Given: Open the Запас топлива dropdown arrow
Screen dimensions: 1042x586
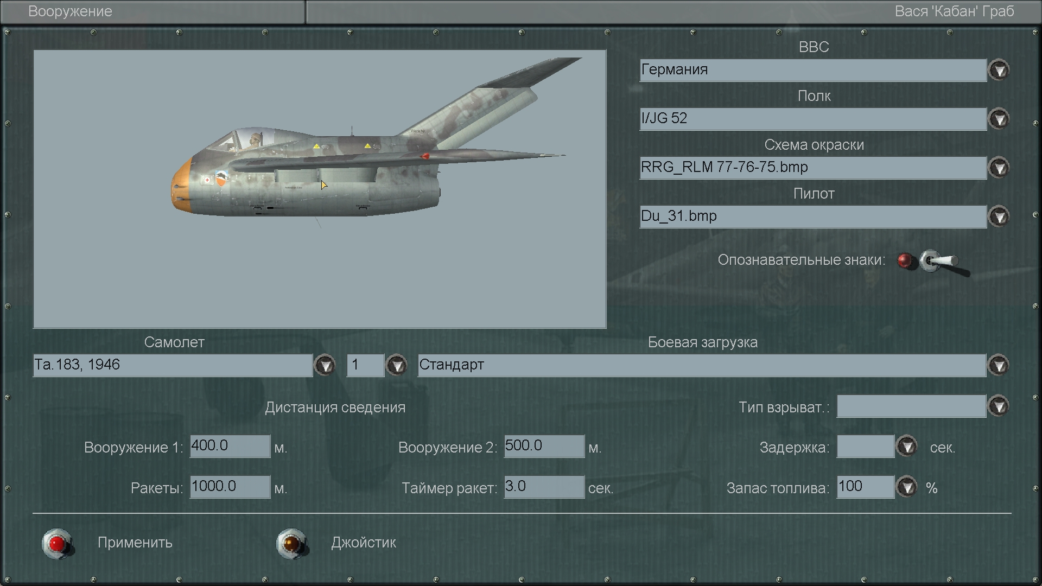Looking at the screenshot, I should tap(907, 487).
